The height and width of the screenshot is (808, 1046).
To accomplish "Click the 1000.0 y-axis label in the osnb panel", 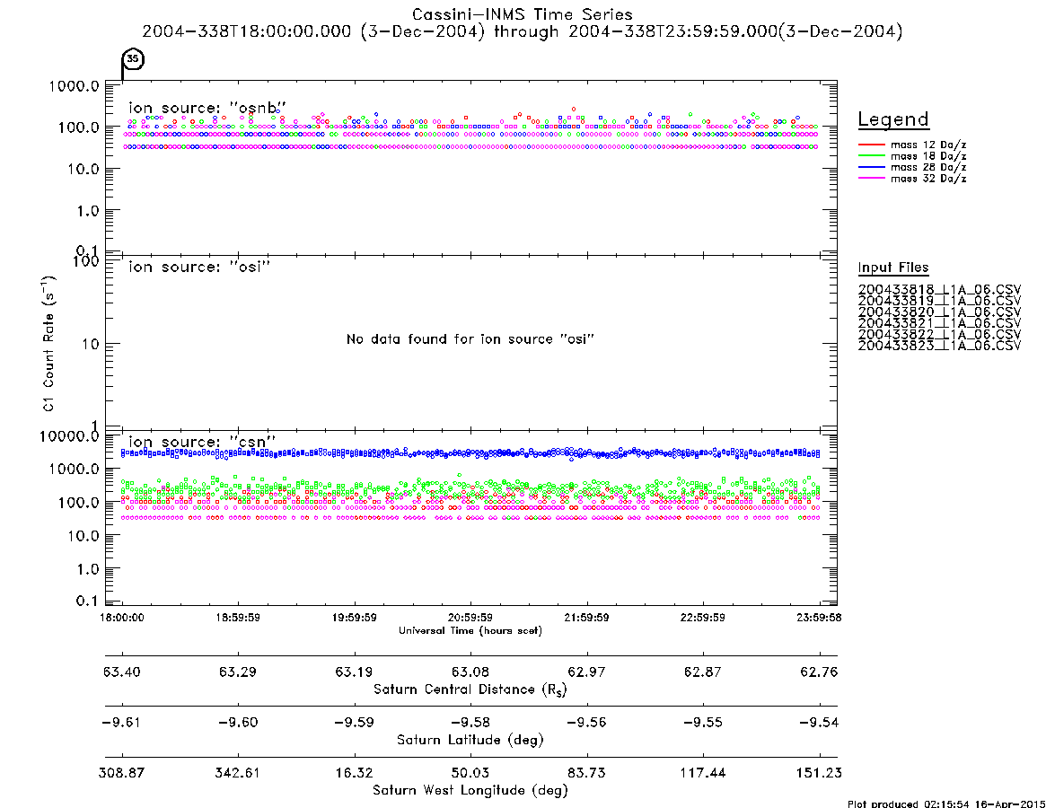I will coord(74,86).
